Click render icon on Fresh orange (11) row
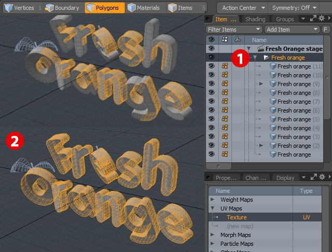The height and width of the screenshot is (252, 332). click(x=225, y=66)
